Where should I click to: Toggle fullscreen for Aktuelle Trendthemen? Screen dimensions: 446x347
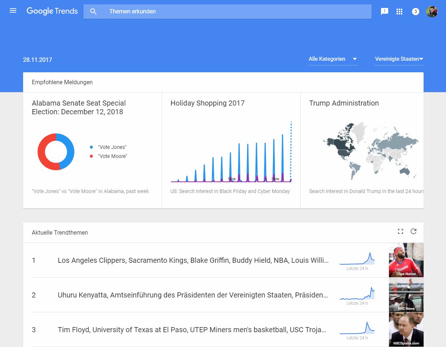pos(400,231)
